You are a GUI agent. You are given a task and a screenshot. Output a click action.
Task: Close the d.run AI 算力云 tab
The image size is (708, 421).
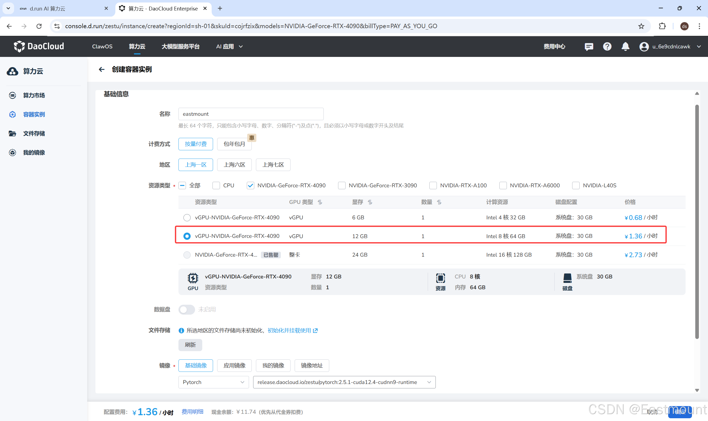coord(106,9)
